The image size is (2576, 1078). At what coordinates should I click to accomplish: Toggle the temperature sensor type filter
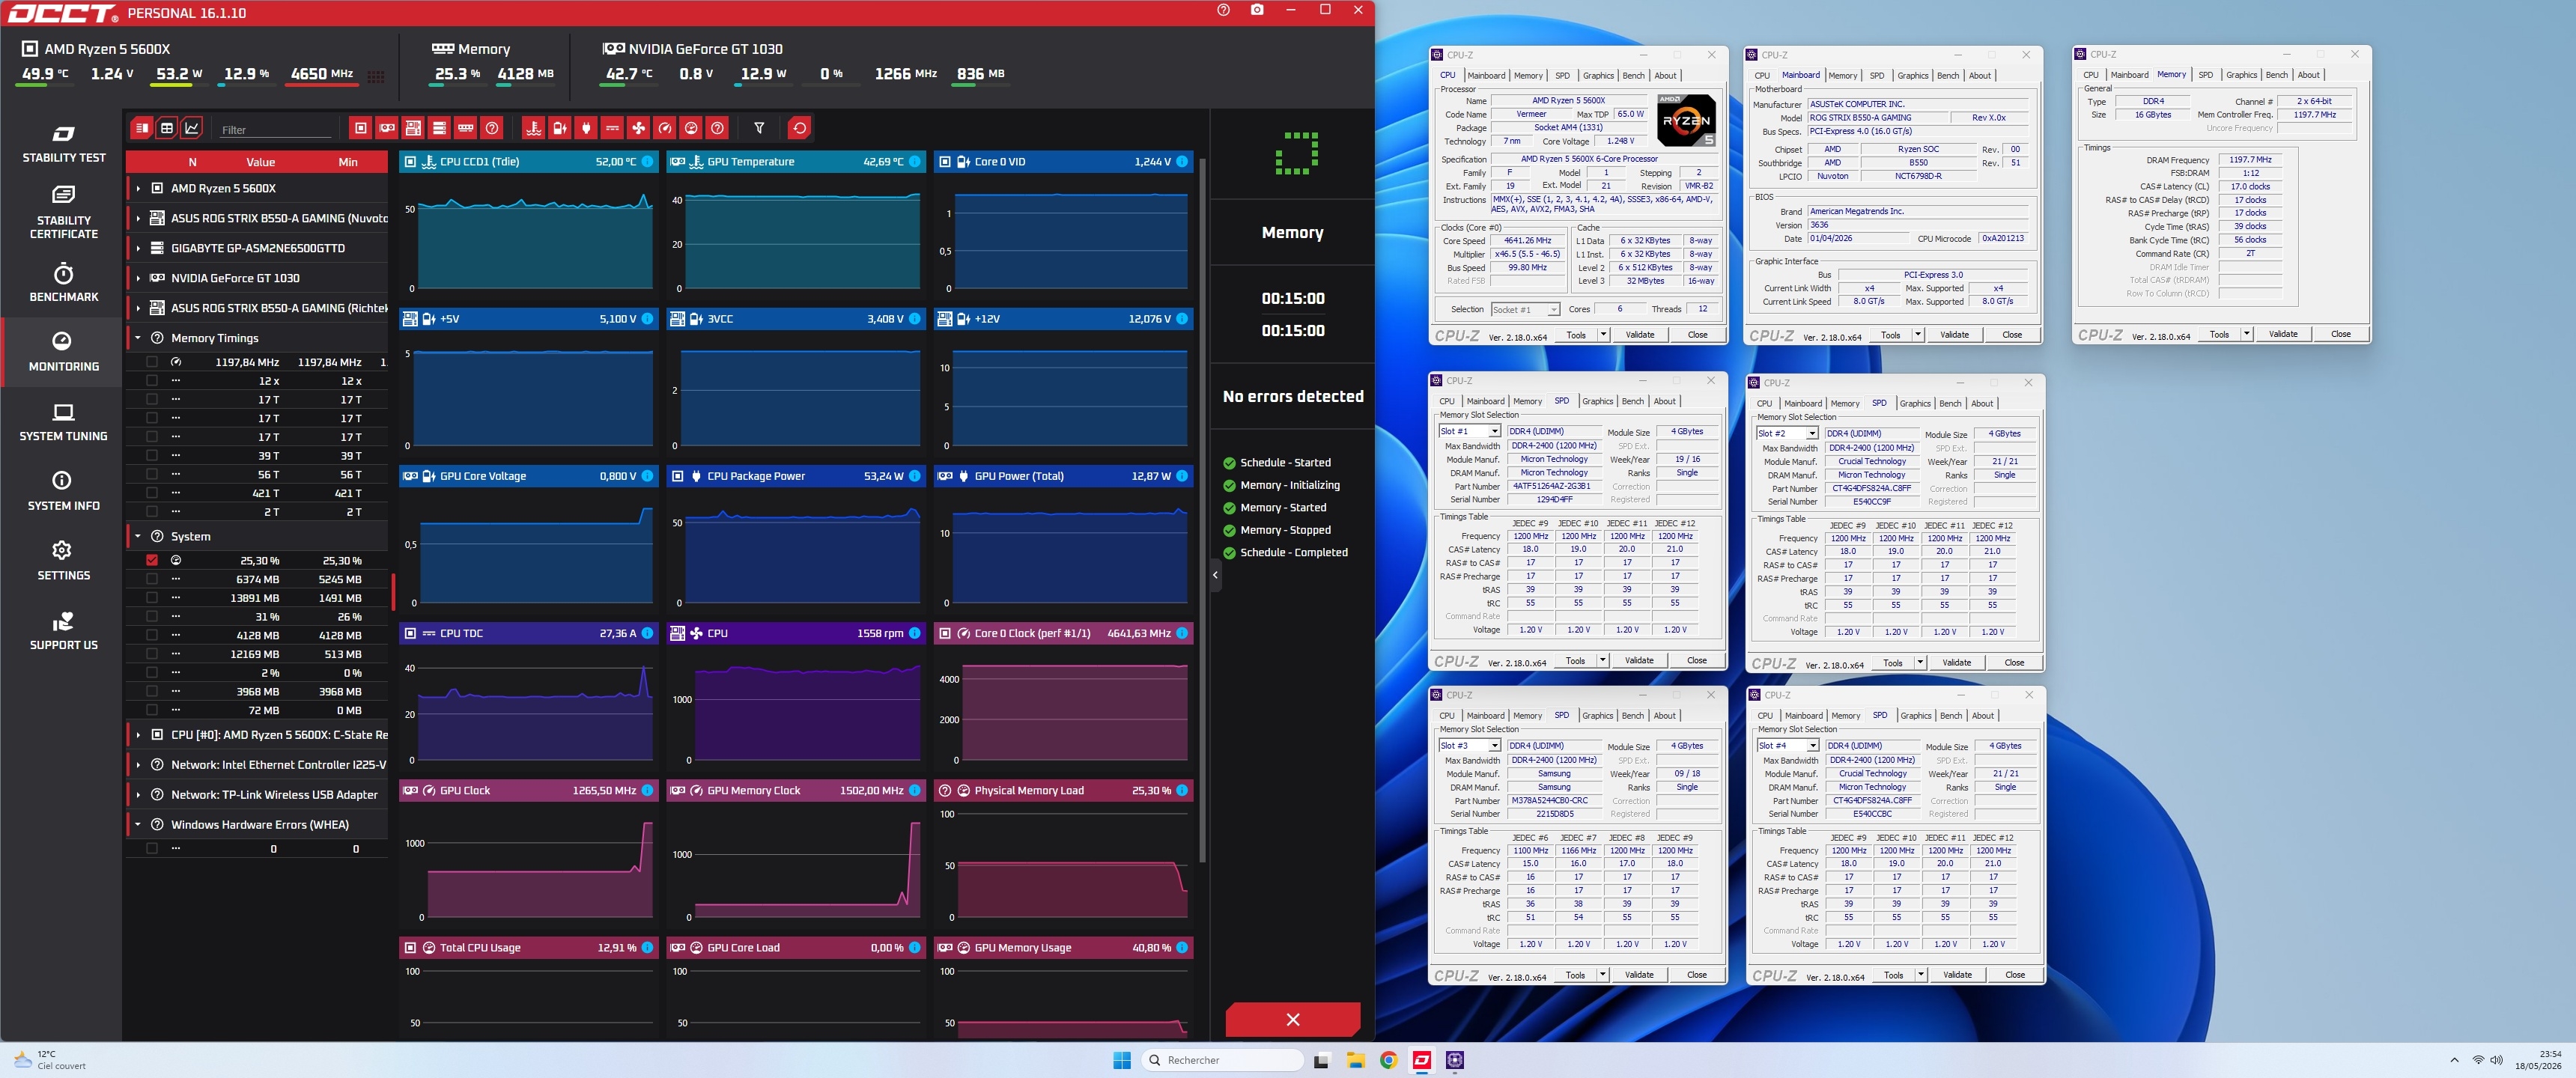coord(534,128)
